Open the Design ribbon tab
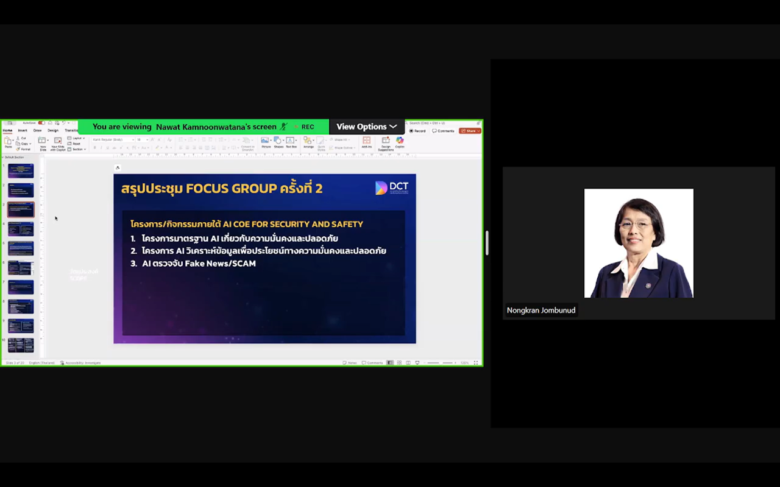This screenshot has height=487, width=780. (53, 130)
